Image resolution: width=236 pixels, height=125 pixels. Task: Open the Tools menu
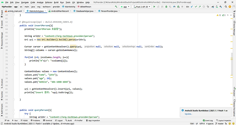(68, 3)
